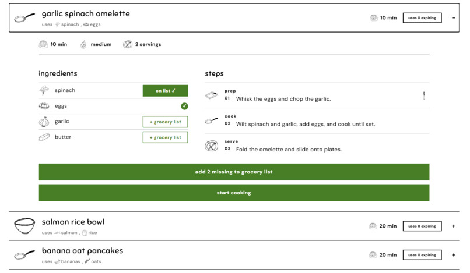Viewport: 470px width, 273px height.
Task: Click the start cooking button
Action: coord(234,193)
